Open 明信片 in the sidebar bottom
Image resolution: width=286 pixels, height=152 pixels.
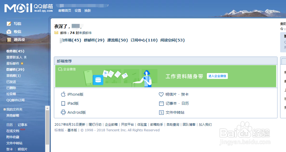(x=23, y=149)
